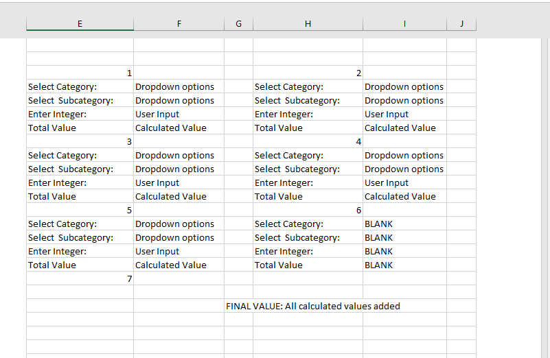Select section 5 Category 'Dropdown options' cell

point(179,224)
